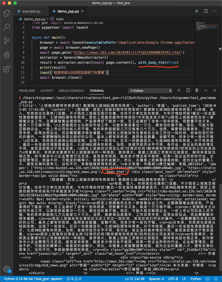Open the Search view icon
222x282 pixels.
tap(7, 27)
